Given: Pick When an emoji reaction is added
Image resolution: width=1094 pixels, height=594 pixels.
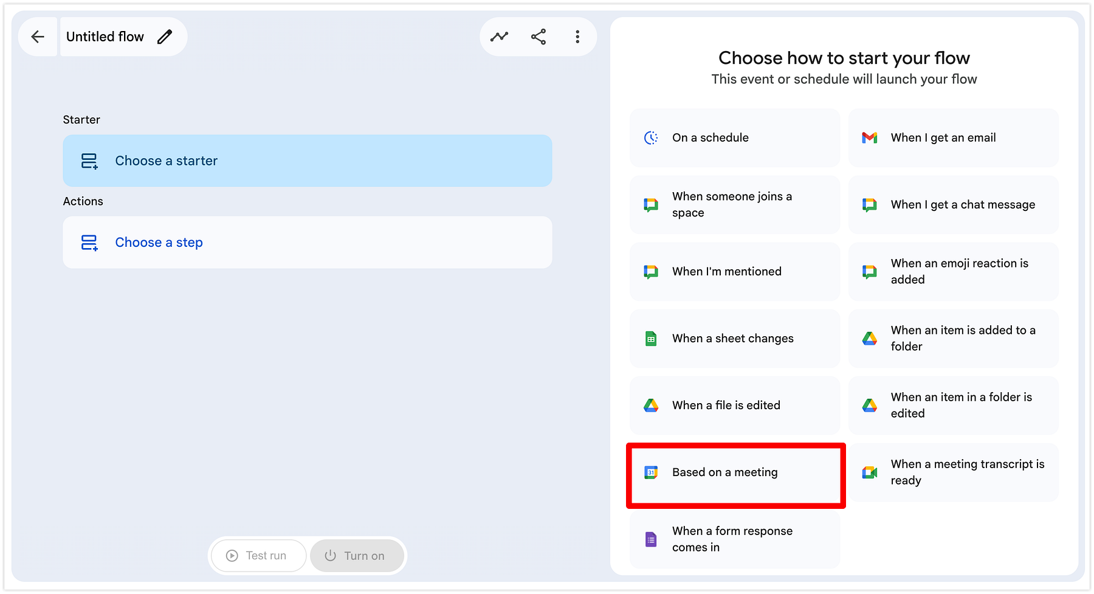Looking at the screenshot, I should click(x=954, y=272).
